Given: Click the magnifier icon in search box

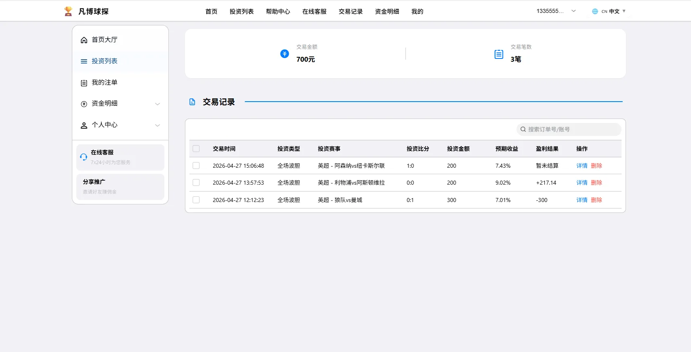Looking at the screenshot, I should click(523, 129).
